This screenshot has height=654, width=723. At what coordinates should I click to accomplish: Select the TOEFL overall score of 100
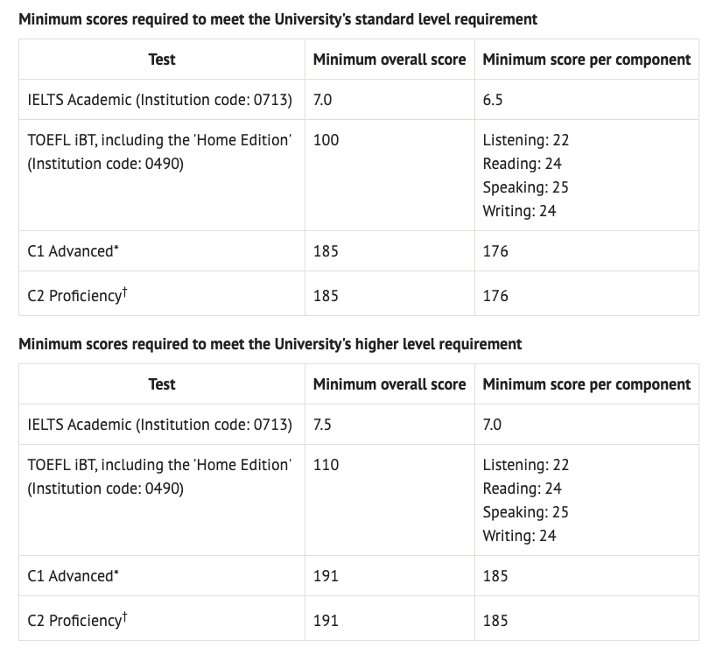click(x=326, y=140)
